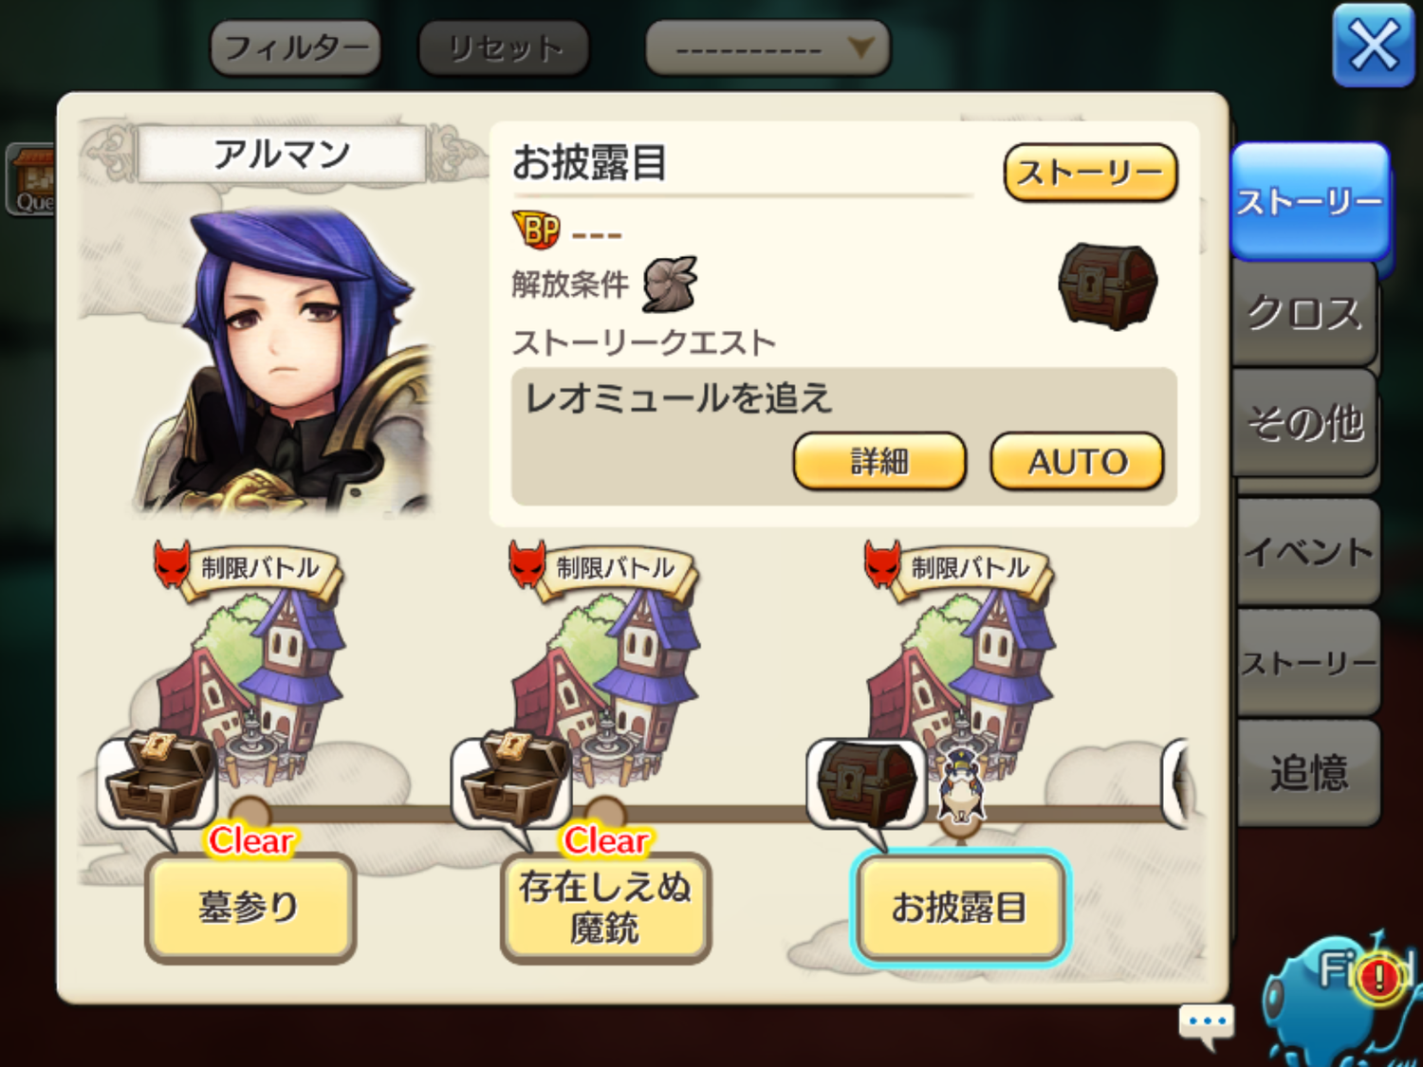Open the treasure chest above 墓参り

(x=157, y=781)
